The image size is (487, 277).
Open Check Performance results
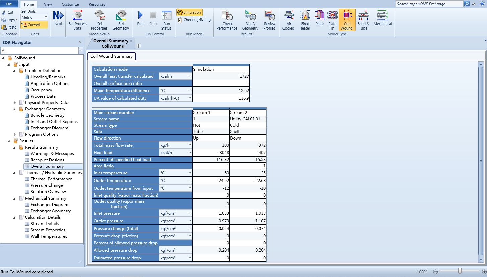(227, 20)
